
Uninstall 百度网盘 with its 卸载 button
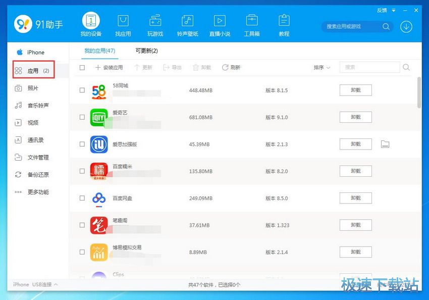click(356, 198)
